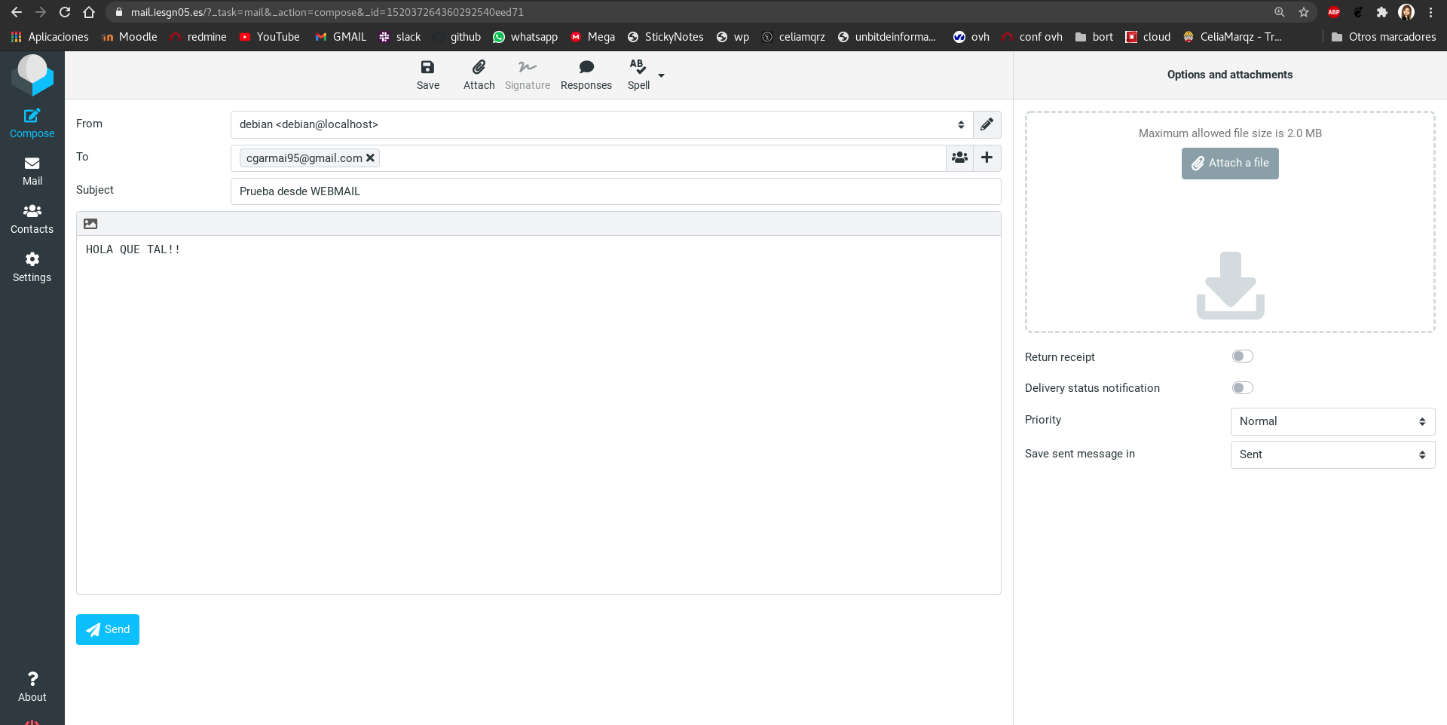Remove cgarmai95@gmail.com recipient with X
The height and width of the screenshot is (725, 1447).
pos(370,158)
